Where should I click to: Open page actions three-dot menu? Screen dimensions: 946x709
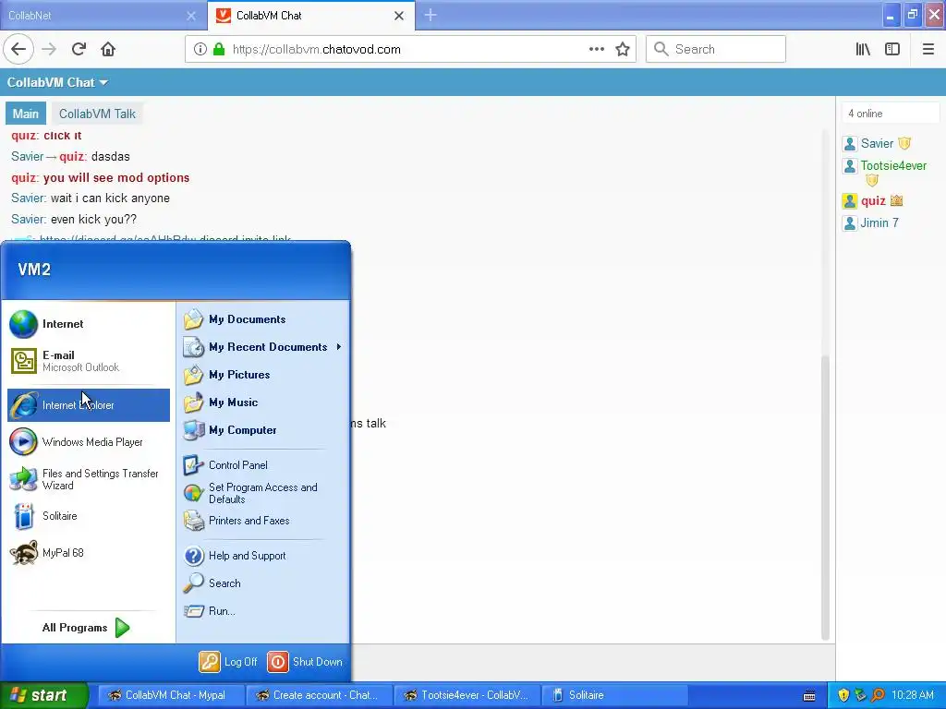pos(596,49)
